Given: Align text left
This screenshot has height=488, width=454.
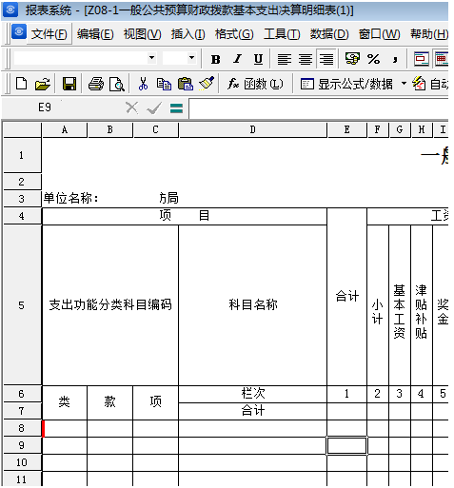Looking at the screenshot, I should [285, 59].
